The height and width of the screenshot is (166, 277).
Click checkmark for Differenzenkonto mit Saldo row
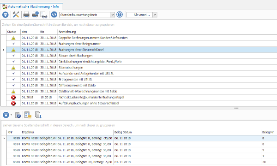click(x=13, y=86)
